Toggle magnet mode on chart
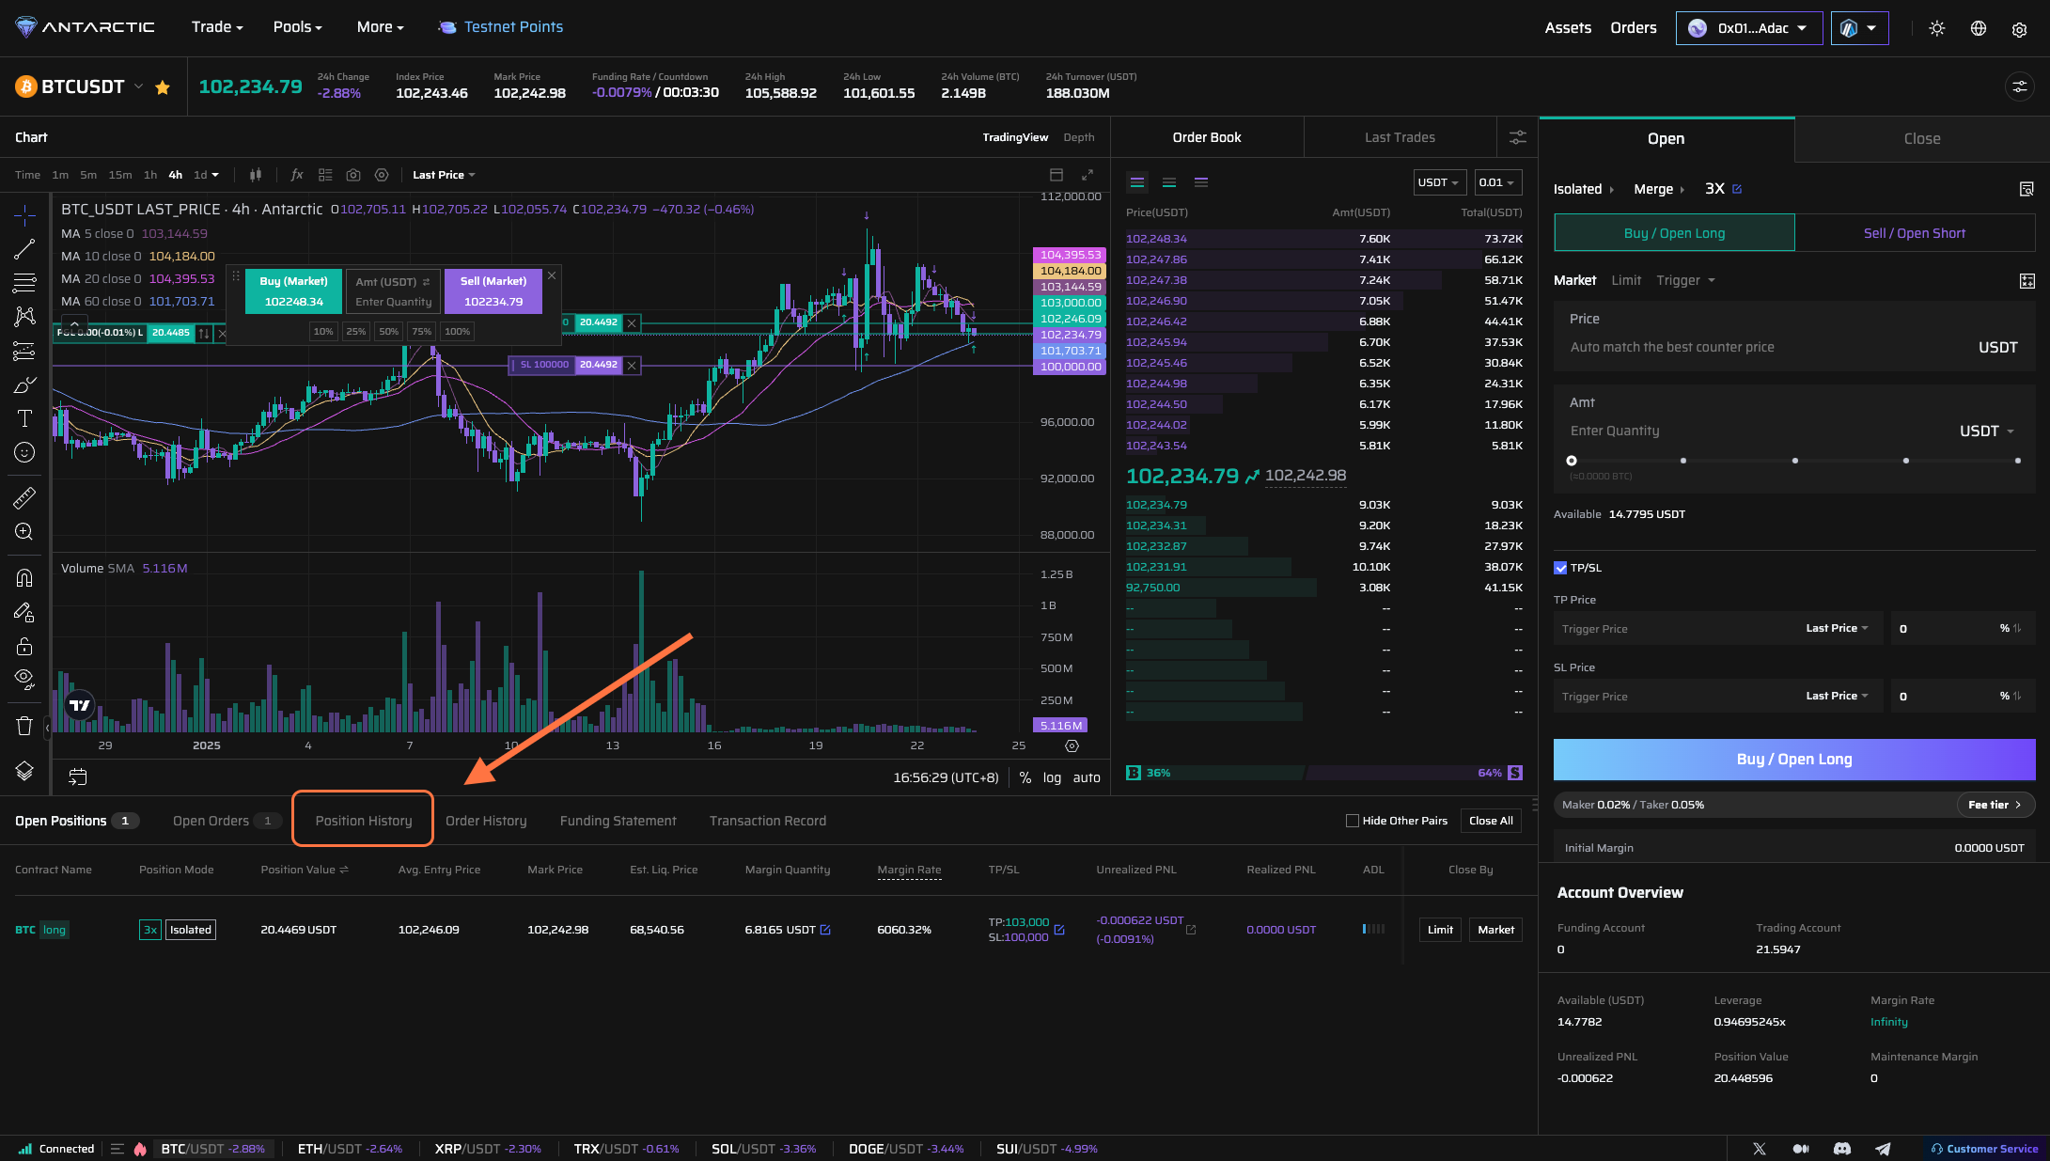Viewport: 2050px width, 1161px height. tap(24, 578)
